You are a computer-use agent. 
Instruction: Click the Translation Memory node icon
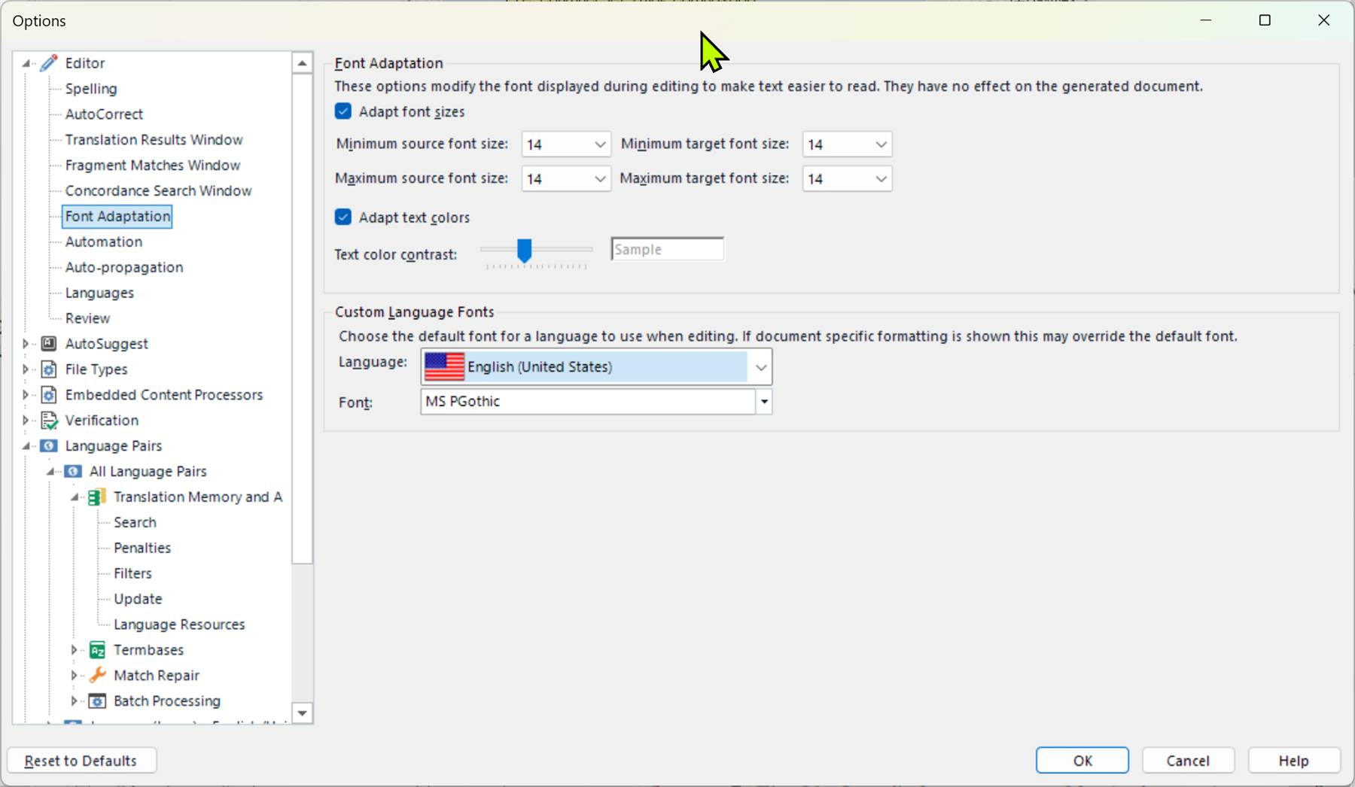point(97,497)
